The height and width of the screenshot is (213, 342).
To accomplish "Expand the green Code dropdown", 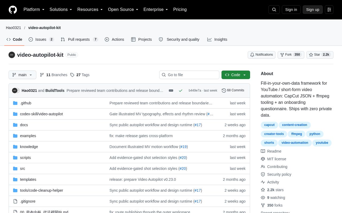I will (x=236, y=75).
